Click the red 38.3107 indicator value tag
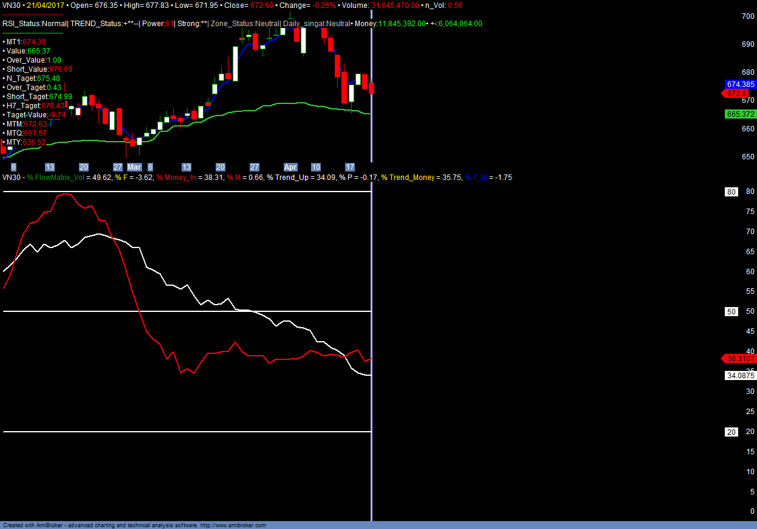757x529 pixels. pos(739,359)
